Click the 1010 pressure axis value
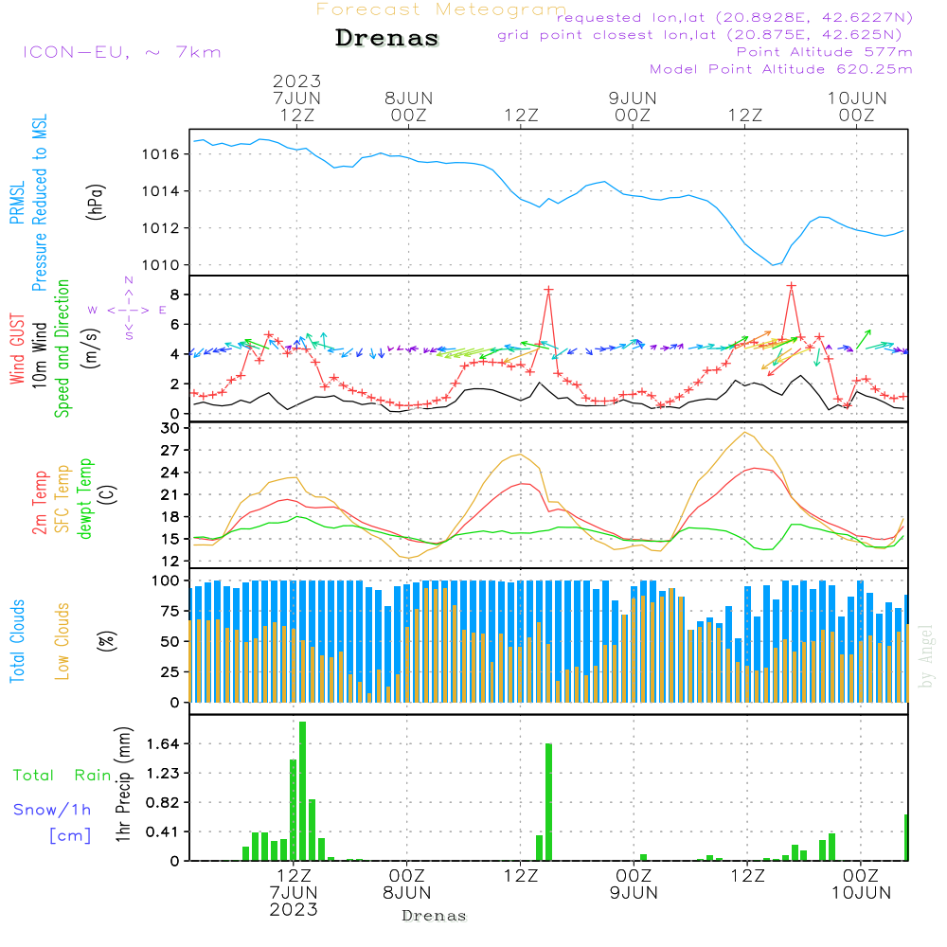 [x=161, y=265]
